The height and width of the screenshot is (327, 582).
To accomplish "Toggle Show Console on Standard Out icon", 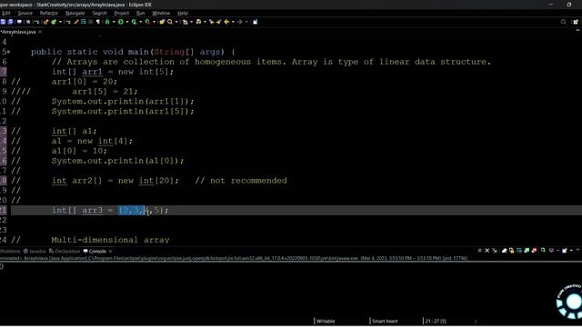I will [x=527, y=251].
